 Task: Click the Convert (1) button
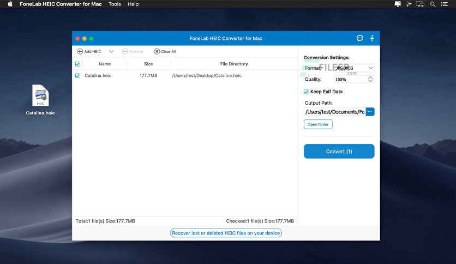[x=339, y=151]
